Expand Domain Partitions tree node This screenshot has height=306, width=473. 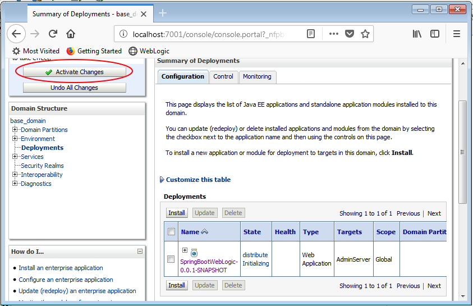pyautogui.click(x=15, y=130)
